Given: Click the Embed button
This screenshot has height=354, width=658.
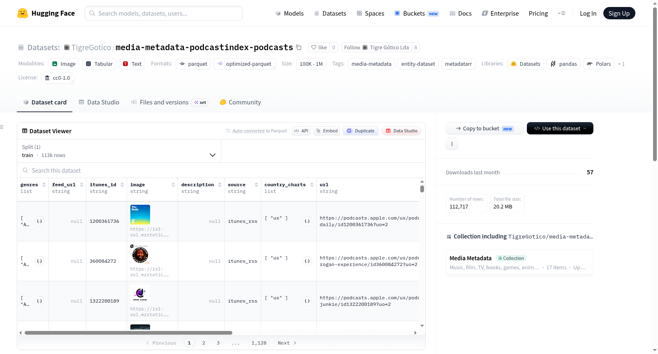Looking at the screenshot, I should pyautogui.click(x=327, y=131).
